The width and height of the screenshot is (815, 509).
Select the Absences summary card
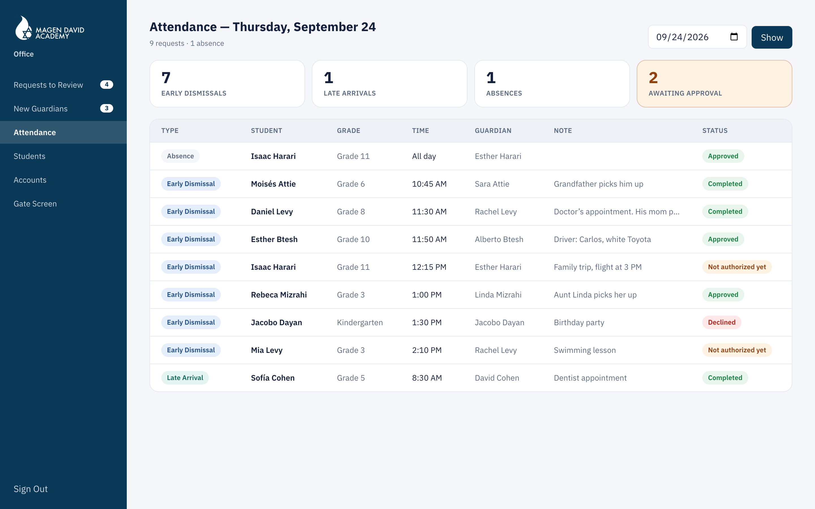coord(552,84)
